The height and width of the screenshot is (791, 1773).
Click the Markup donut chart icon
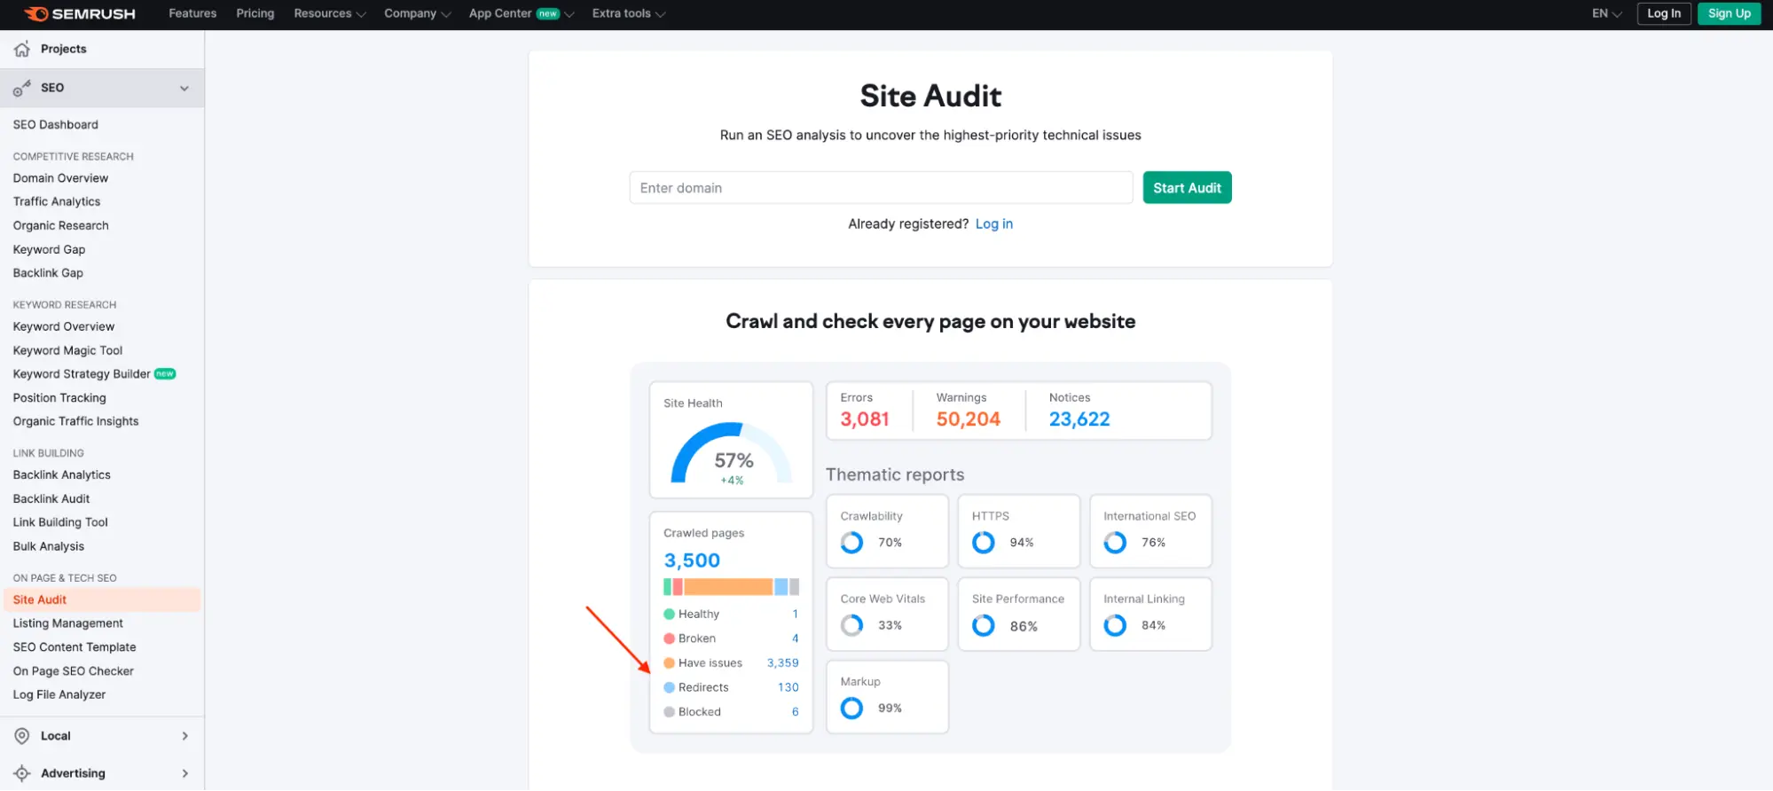851,708
